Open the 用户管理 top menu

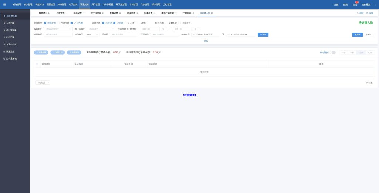point(95,4)
